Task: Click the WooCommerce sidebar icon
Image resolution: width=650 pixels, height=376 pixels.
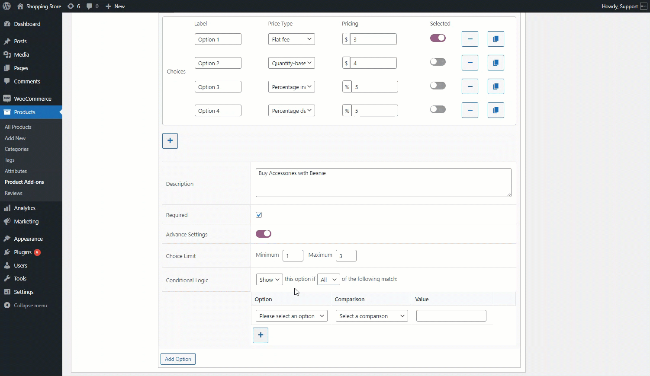Action: [7, 99]
